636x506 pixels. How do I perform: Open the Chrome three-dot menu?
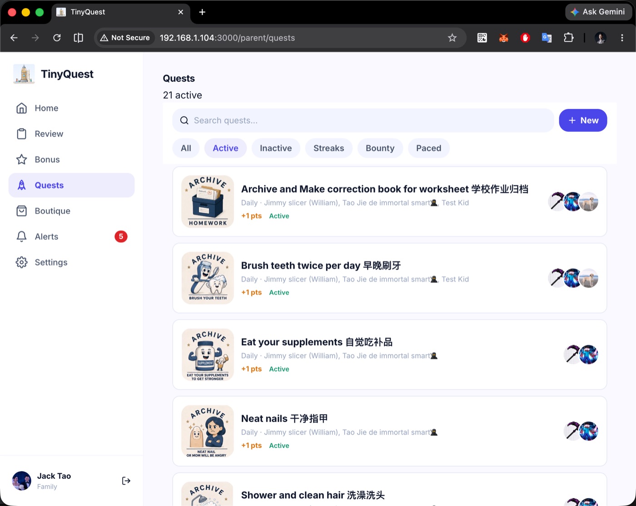[622, 38]
